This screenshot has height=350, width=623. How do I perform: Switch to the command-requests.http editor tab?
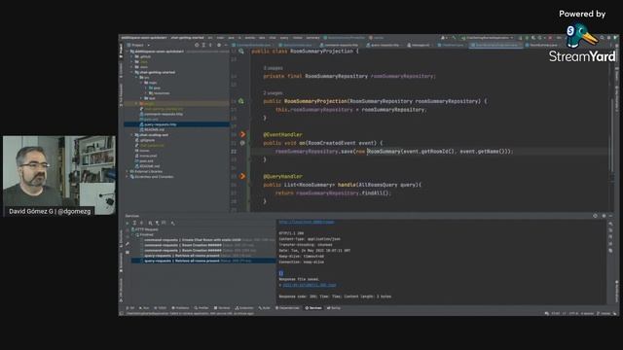point(339,46)
